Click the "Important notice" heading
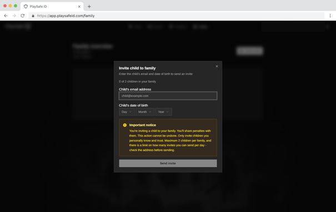336x212 pixels. coord(143,125)
